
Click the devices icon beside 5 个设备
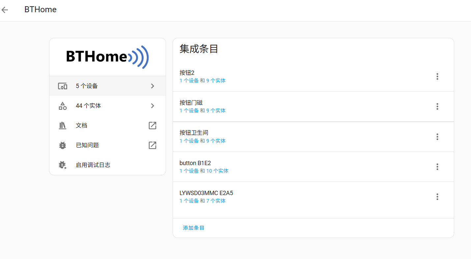coord(63,86)
